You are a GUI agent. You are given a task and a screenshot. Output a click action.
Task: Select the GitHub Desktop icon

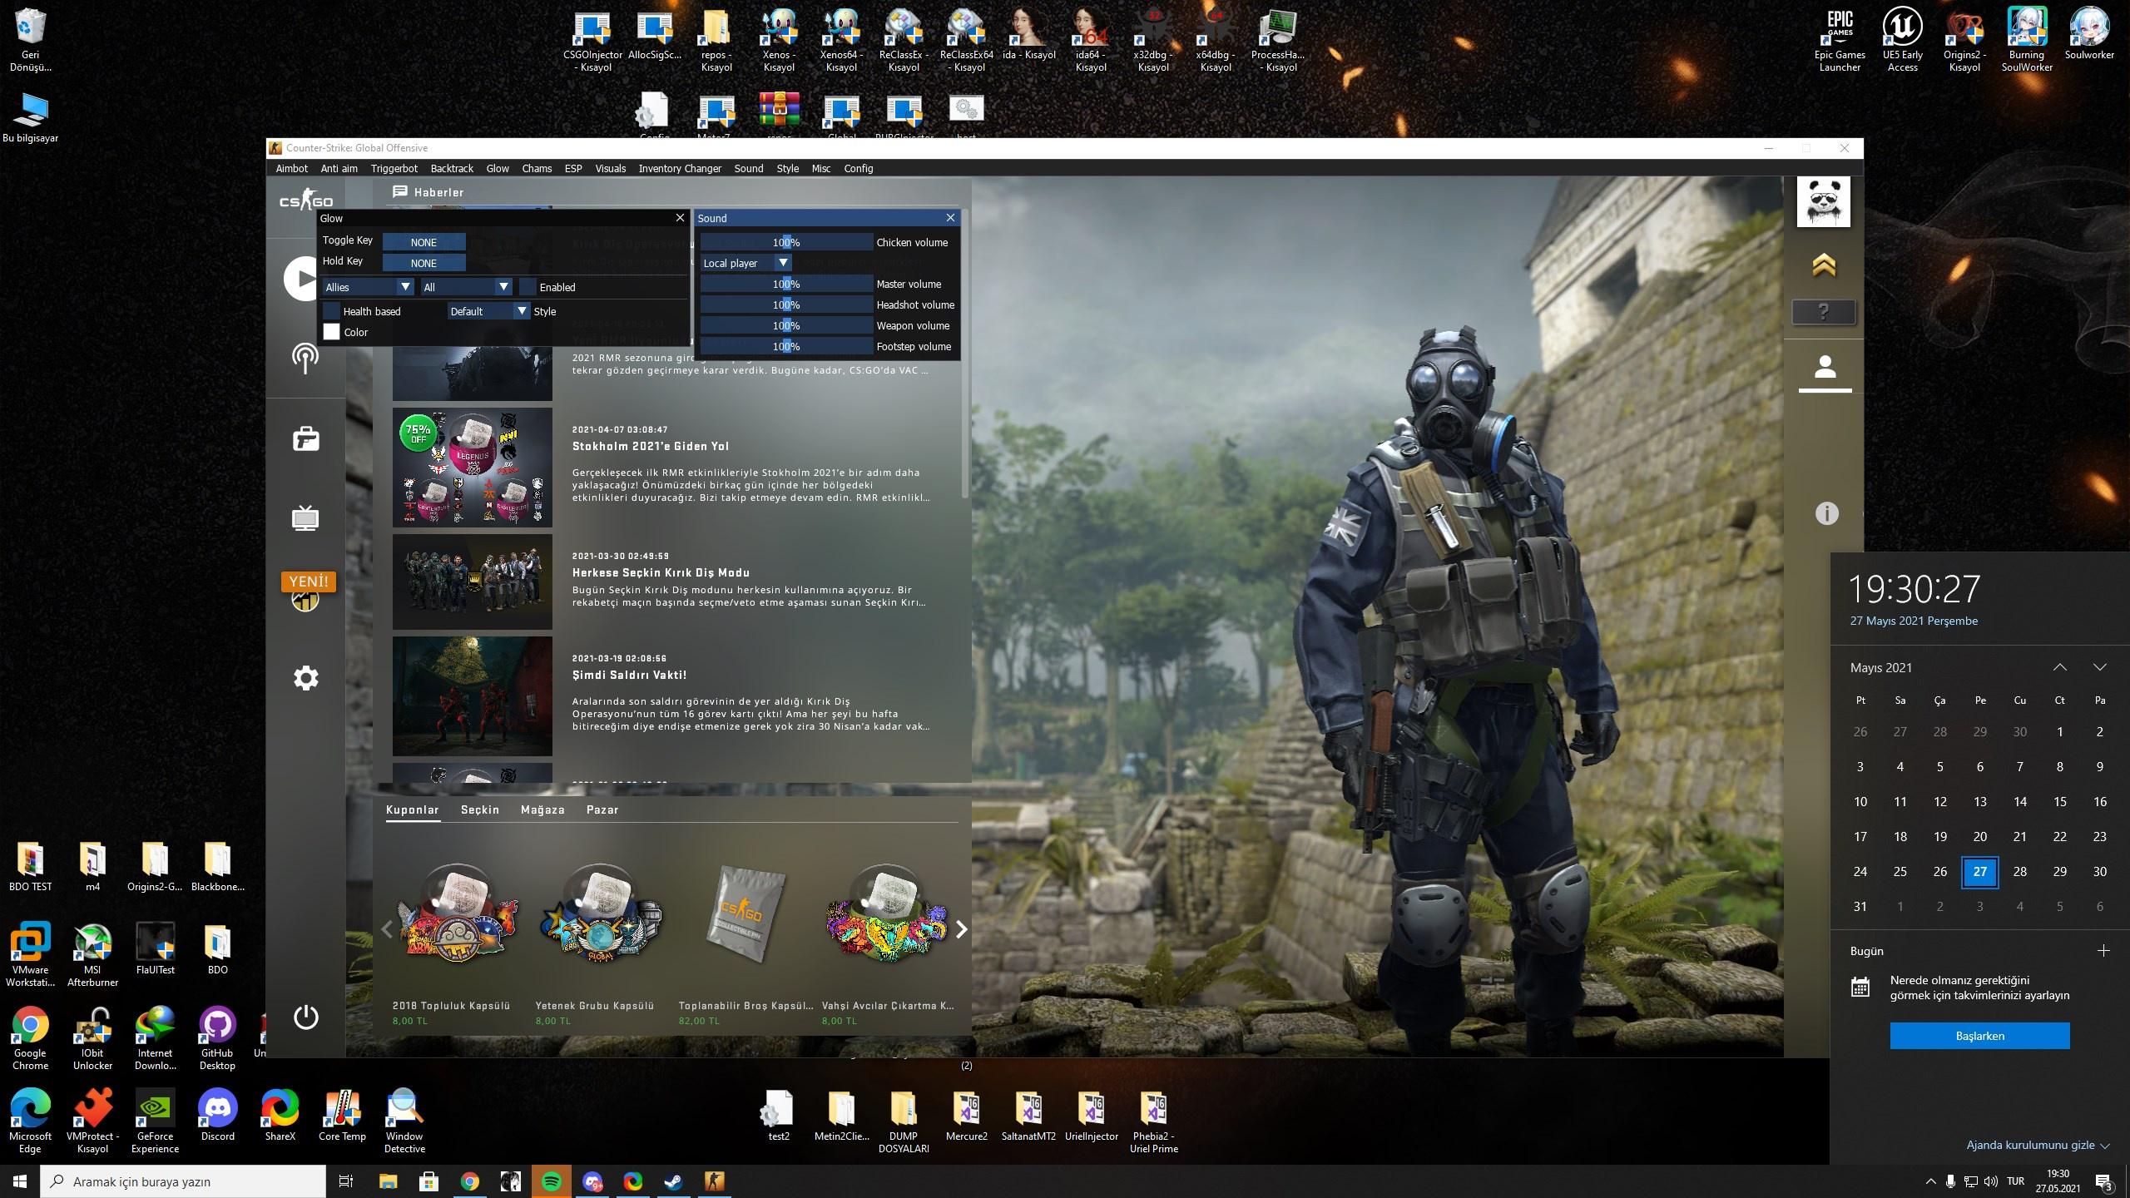click(217, 1039)
